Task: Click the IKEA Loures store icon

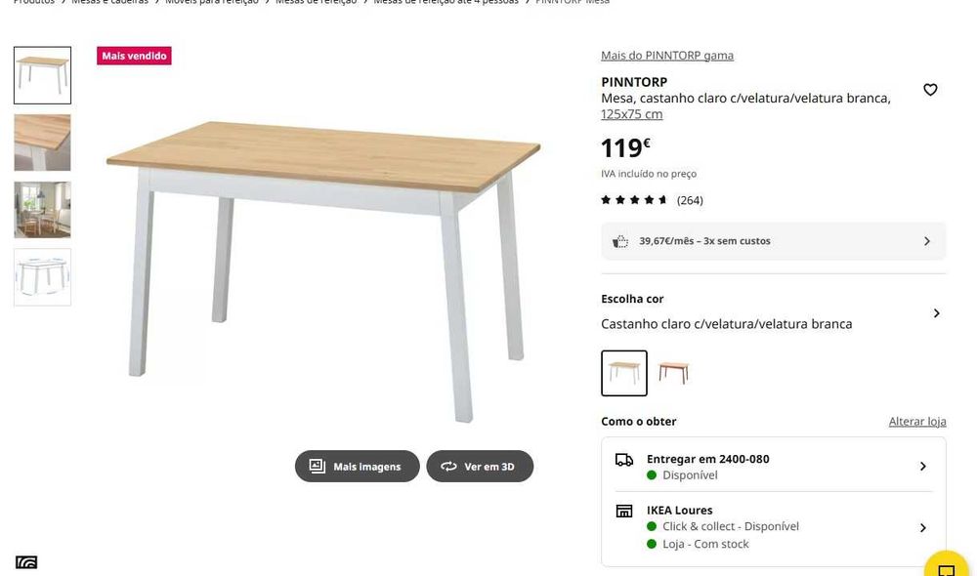Action: pos(623,512)
